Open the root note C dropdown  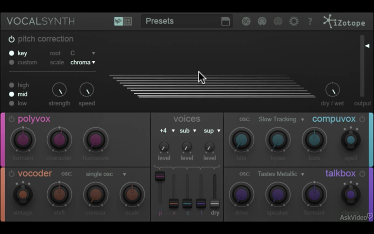tap(83, 53)
